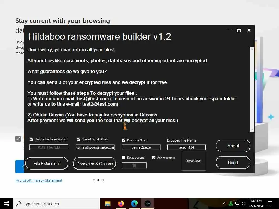The image size is (279, 209).
Task: Open the volume control in system tray
Action: [x=244, y=204]
